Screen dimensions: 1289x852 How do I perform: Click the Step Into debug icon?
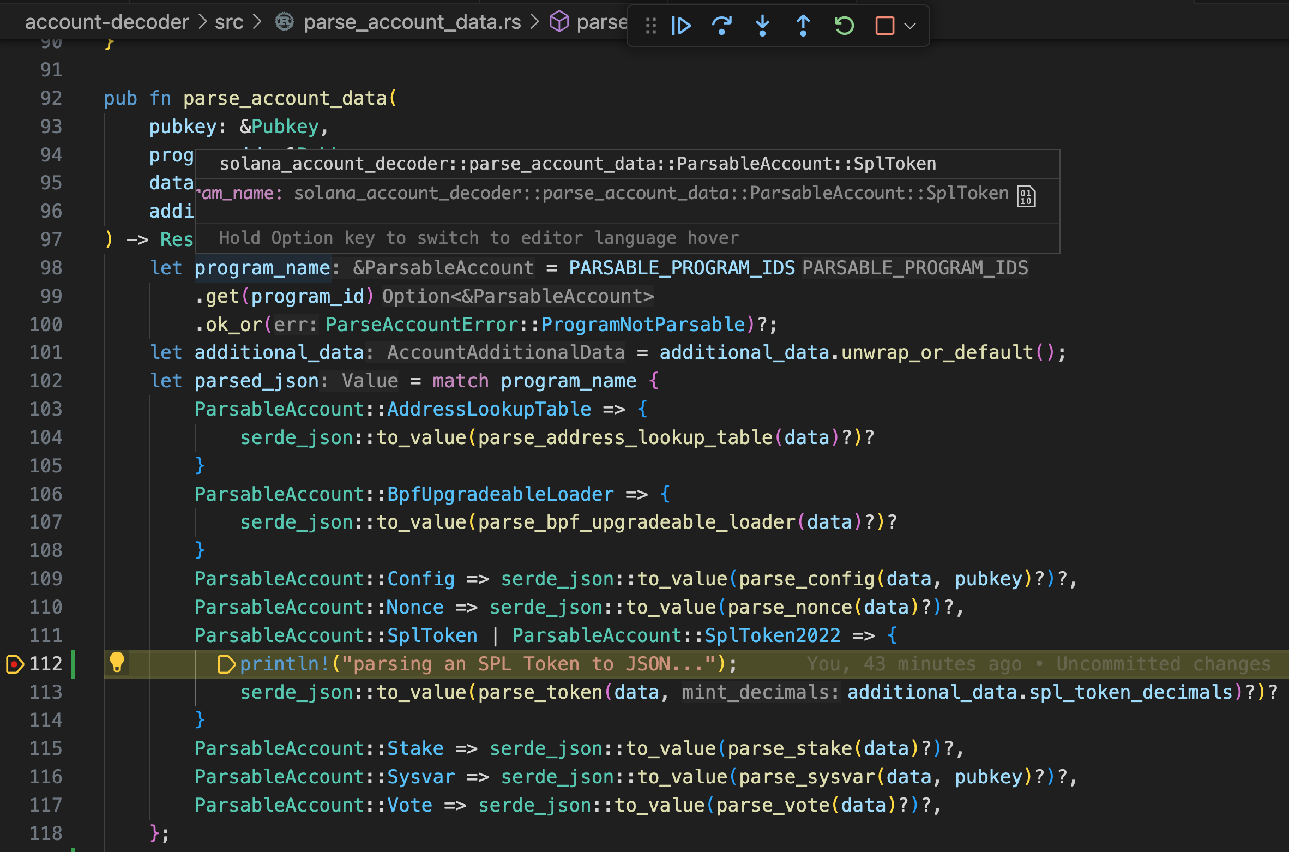pos(762,25)
